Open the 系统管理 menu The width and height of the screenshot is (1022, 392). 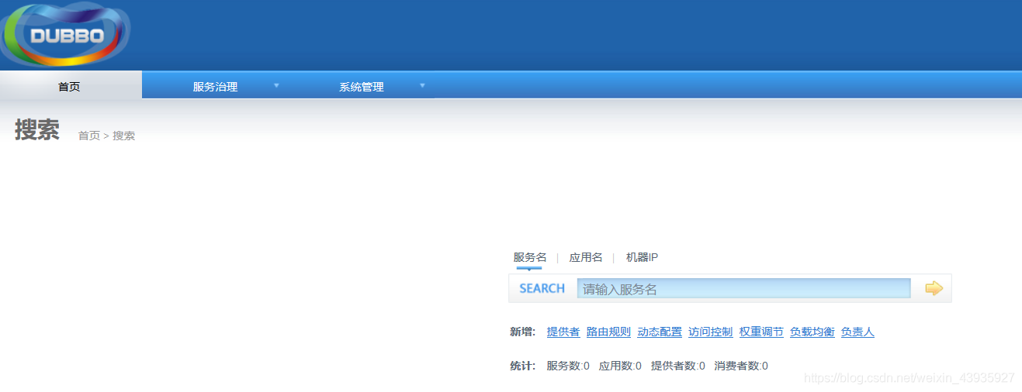361,87
